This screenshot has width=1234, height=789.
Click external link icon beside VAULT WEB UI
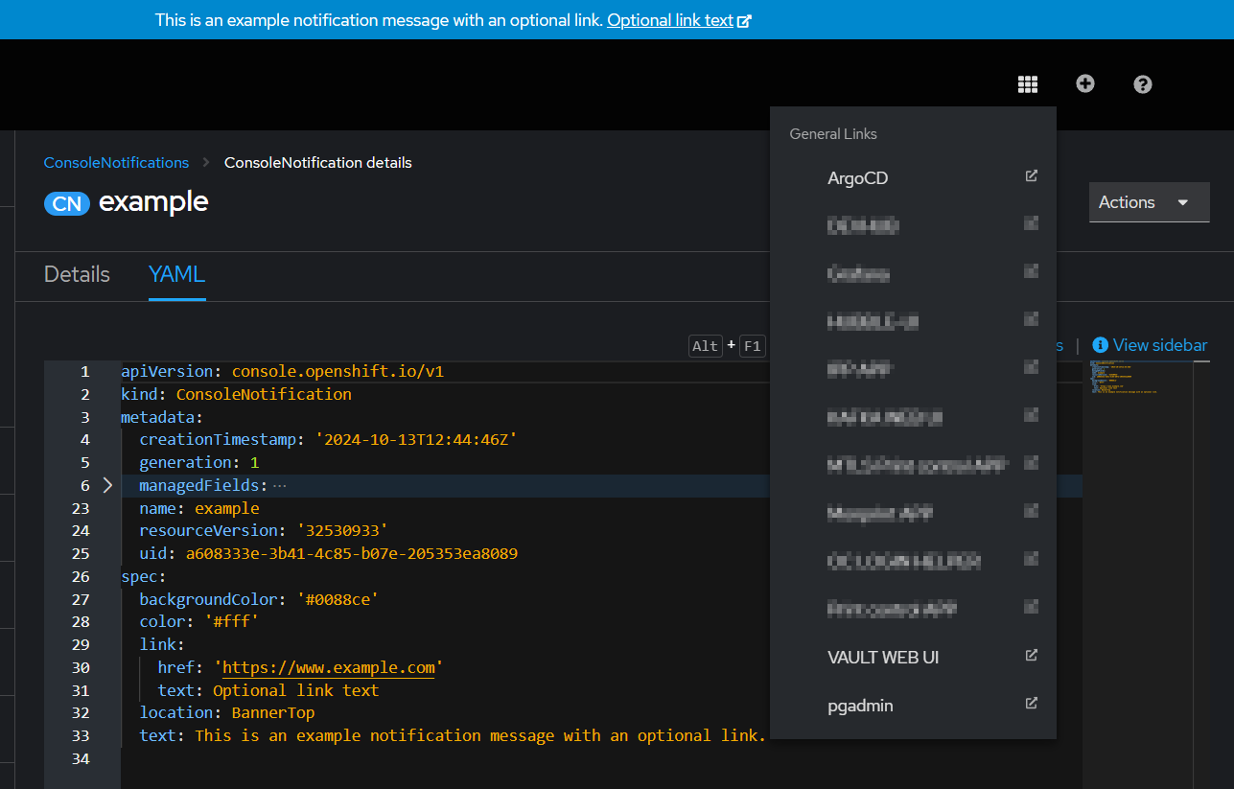tap(1032, 656)
